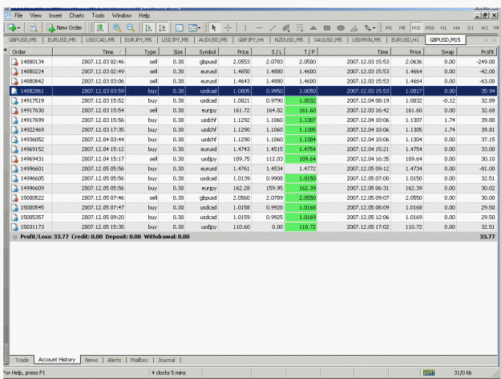Open the News terminal tab
The image size is (501, 379).
click(x=91, y=360)
